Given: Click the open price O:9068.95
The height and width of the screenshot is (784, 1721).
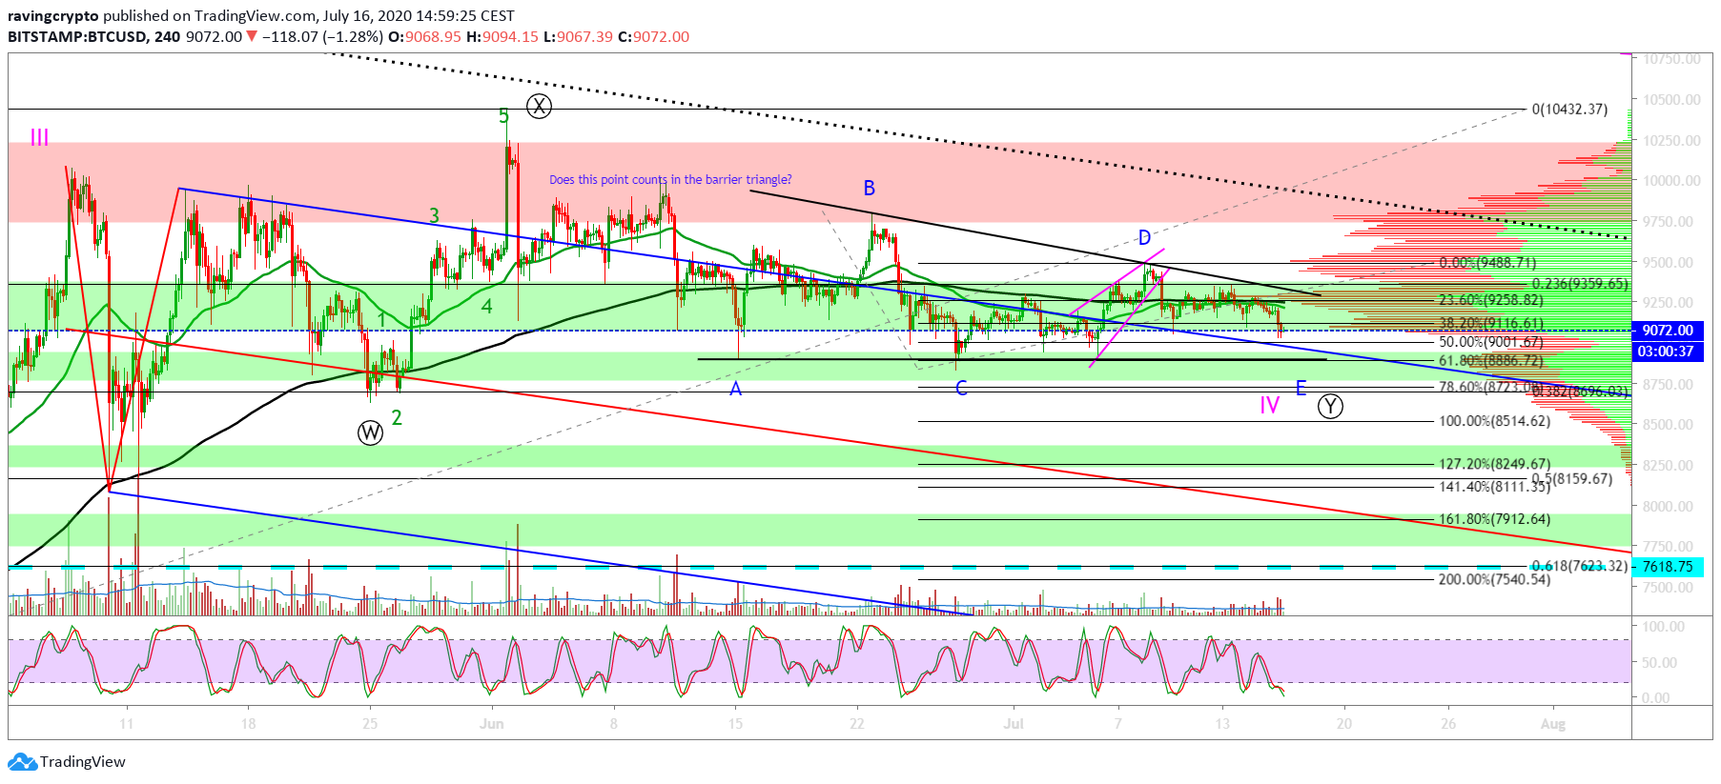Looking at the screenshot, I should 423,36.
